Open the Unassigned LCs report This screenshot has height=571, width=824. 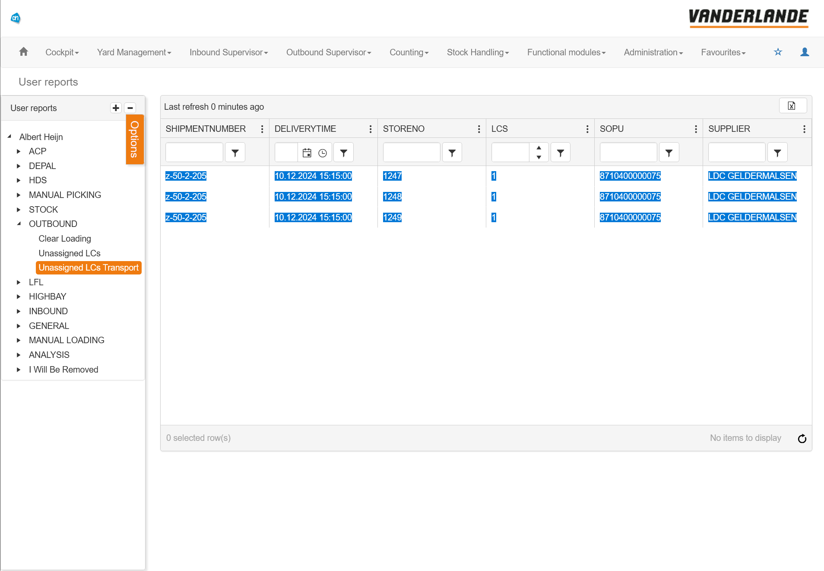click(x=70, y=253)
